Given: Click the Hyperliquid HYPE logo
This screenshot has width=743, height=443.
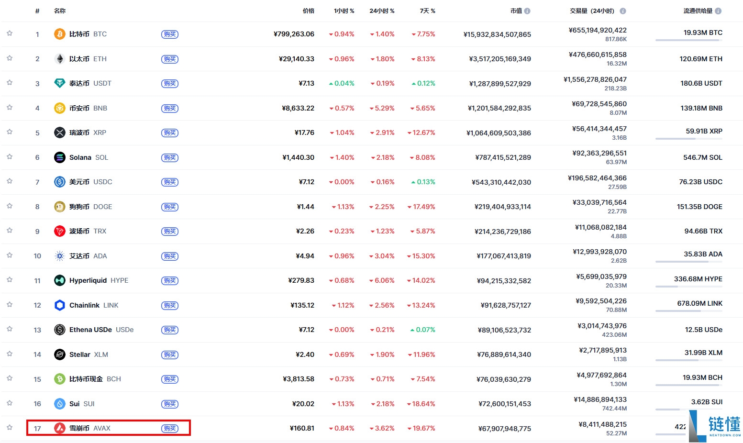Looking at the screenshot, I should pos(60,280).
